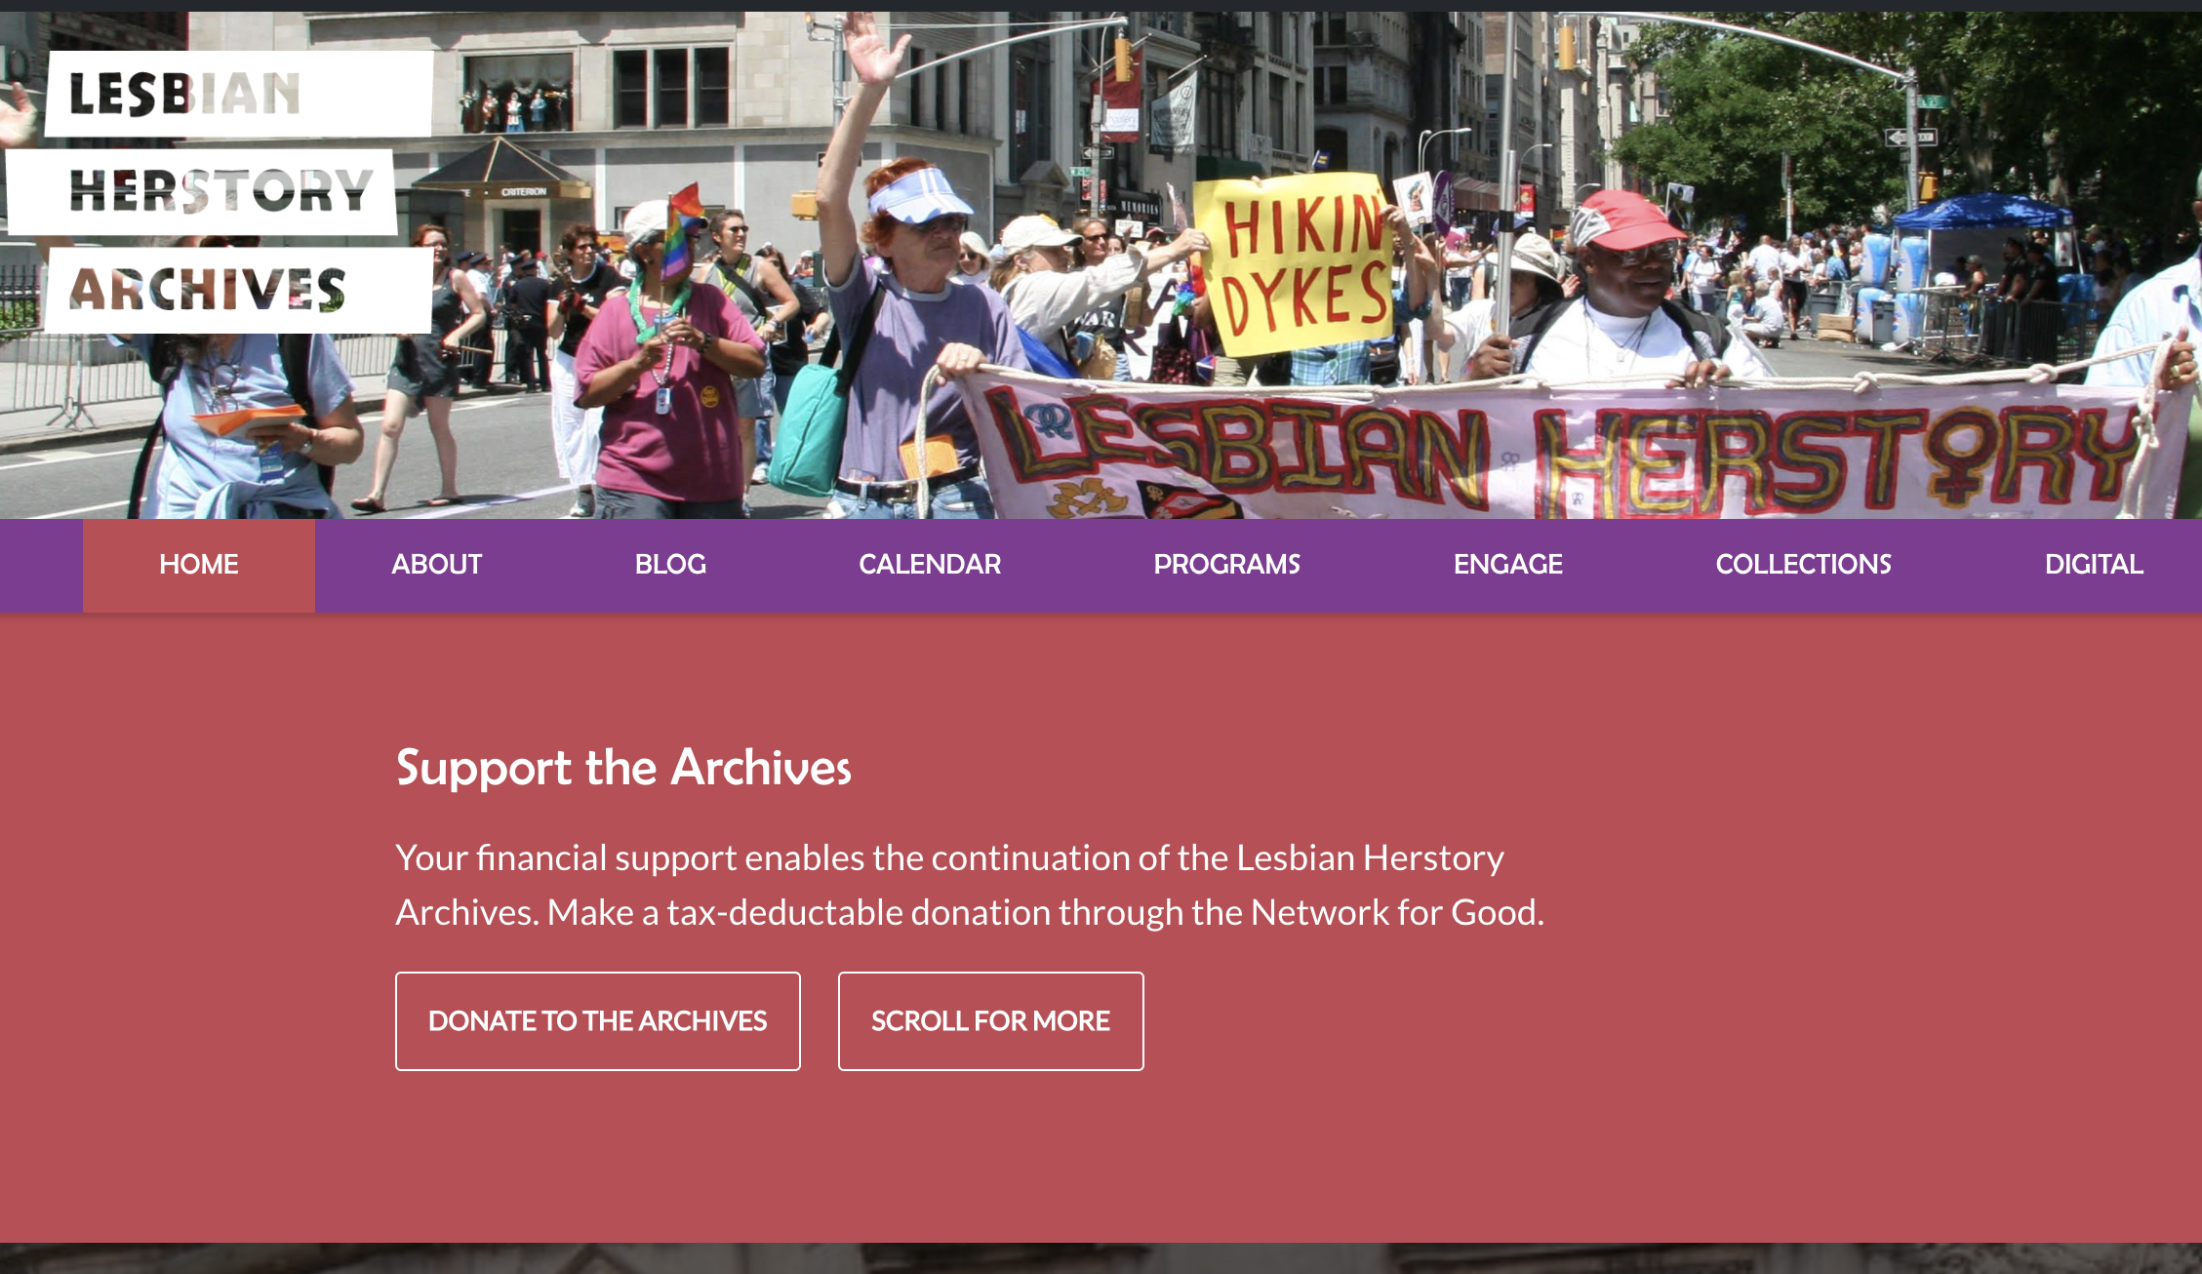Screen dimensions: 2202x1274
Task: Click Donate to the Archives button
Action: click(x=598, y=1021)
